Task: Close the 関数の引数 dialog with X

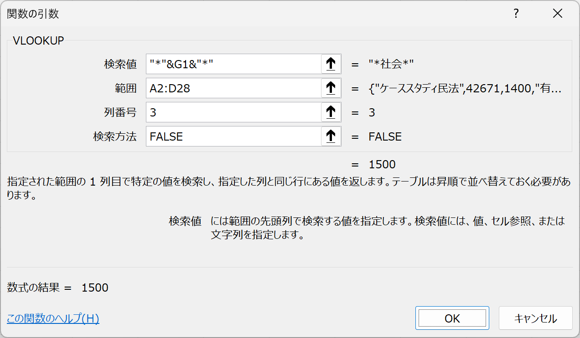Action: (x=558, y=14)
